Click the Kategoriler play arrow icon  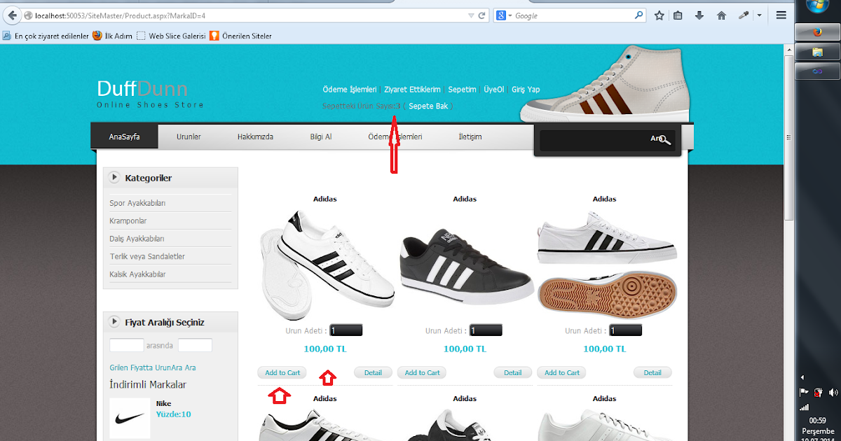(114, 178)
